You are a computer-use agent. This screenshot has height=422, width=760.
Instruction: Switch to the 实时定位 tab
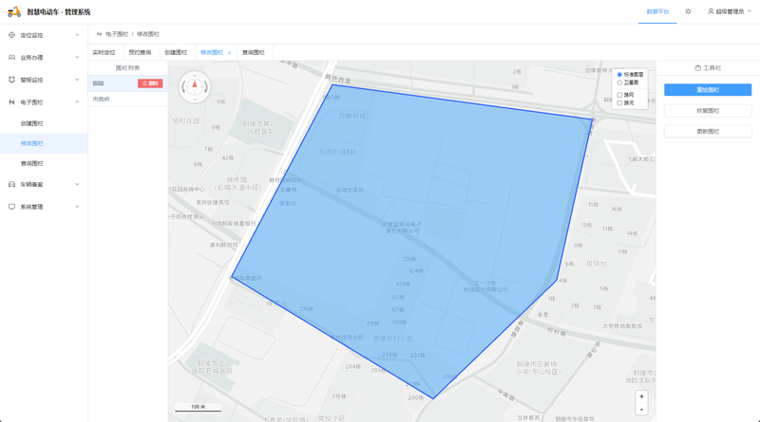(x=104, y=52)
